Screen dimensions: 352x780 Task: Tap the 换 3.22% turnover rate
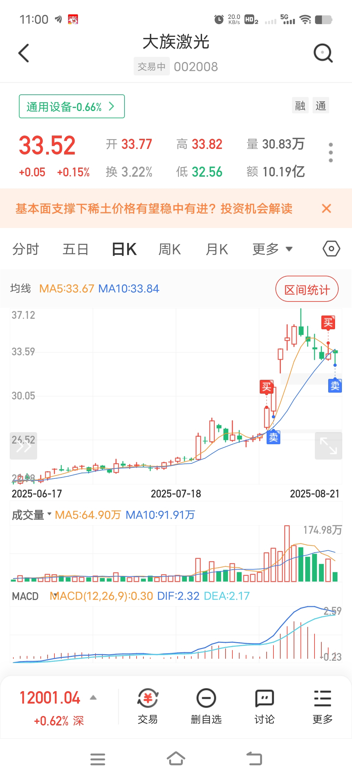click(129, 171)
